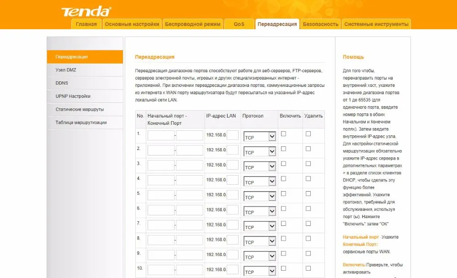Image resolution: width=457 pixels, height=278 pixels.
Task: Check the Включить box for rule 6
Action: click(283, 208)
